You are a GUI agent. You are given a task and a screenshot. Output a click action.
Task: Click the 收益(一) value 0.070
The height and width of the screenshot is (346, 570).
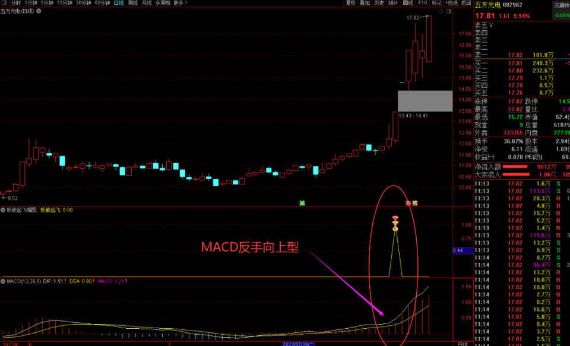coord(515,157)
